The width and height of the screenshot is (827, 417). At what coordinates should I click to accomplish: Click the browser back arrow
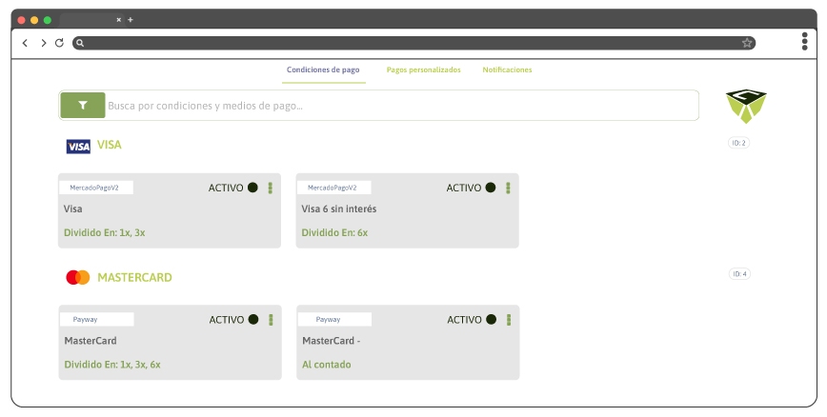26,43
